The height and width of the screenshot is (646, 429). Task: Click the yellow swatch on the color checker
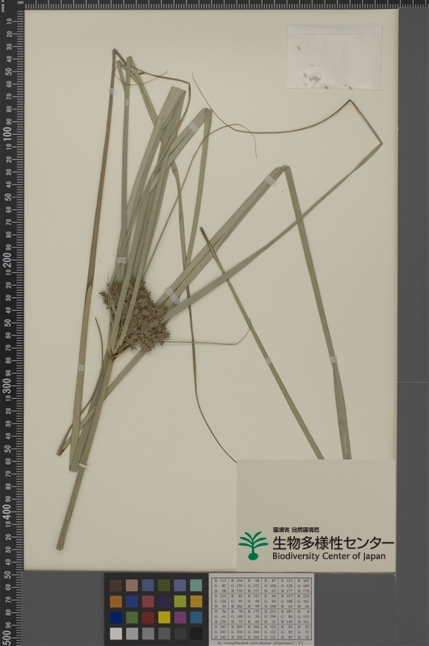[x=164, y=617]
